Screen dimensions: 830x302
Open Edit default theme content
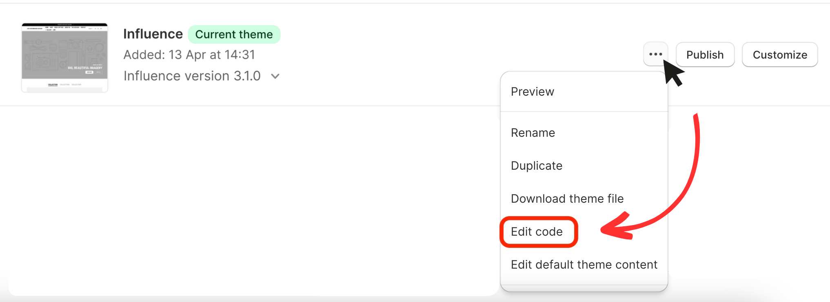(584, 265)
